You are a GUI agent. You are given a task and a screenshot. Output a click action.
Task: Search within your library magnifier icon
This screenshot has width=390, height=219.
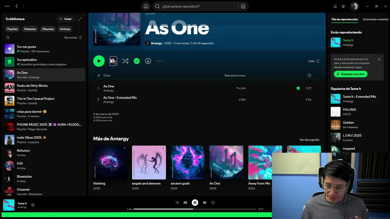pyautogui.click(x=8, y=37)
